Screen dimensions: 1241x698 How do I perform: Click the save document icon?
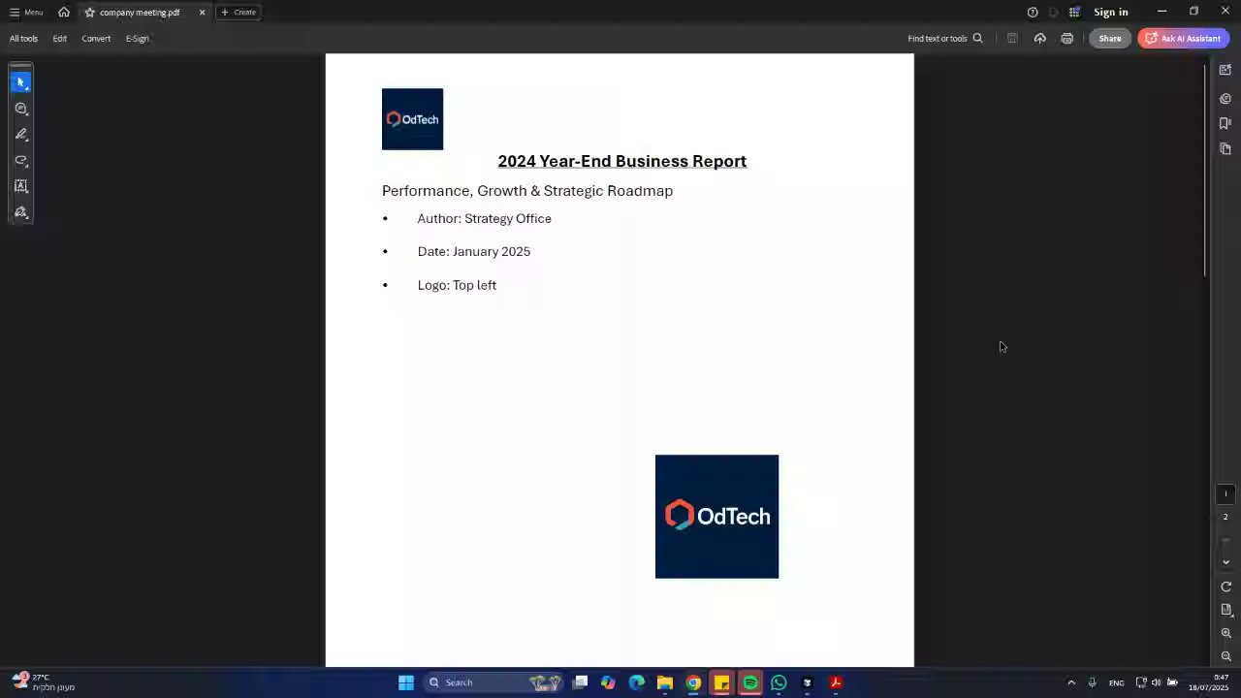click(x=1012, y=39)
